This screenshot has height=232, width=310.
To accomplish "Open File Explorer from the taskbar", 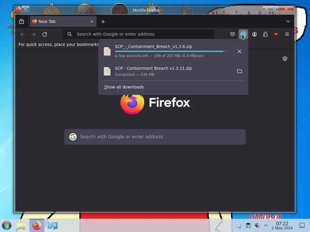I will [21, 225].
